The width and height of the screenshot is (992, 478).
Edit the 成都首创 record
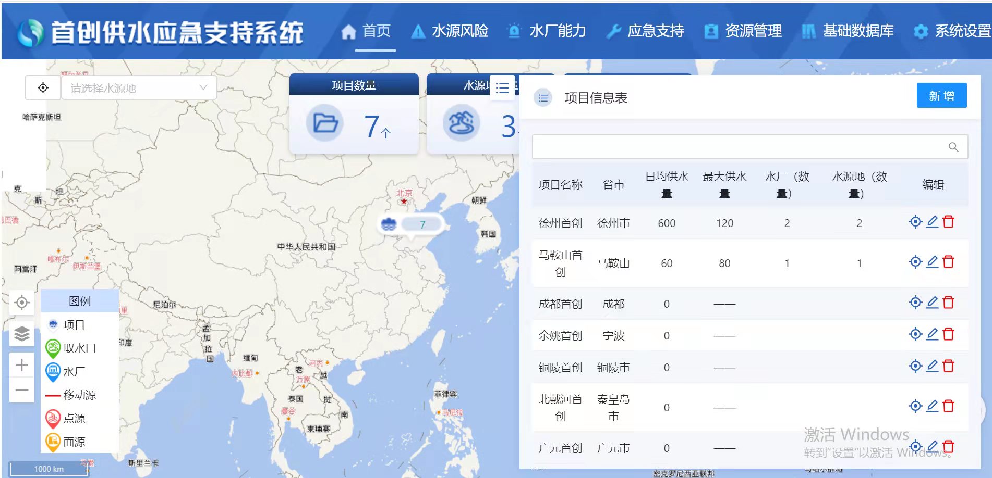pyautogui.click(x=932, y=303)
